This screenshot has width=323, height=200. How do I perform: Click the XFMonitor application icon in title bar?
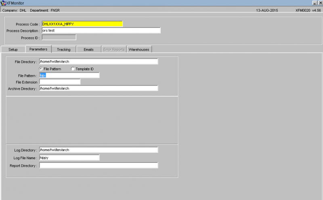coord(3,3)
